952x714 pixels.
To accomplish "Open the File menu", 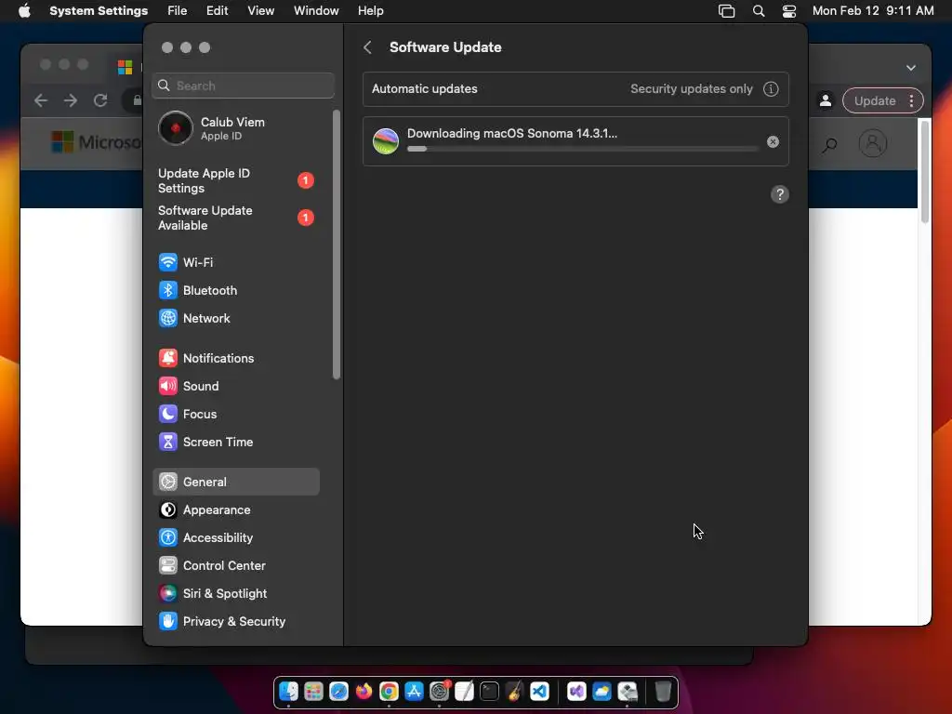I will (178, 11).
